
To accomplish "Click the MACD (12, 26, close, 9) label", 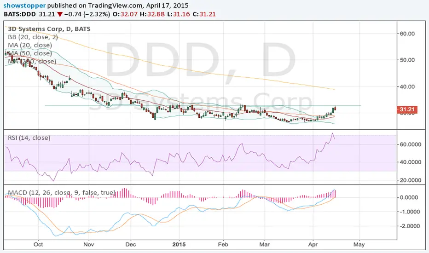I will tap(62, 193).
